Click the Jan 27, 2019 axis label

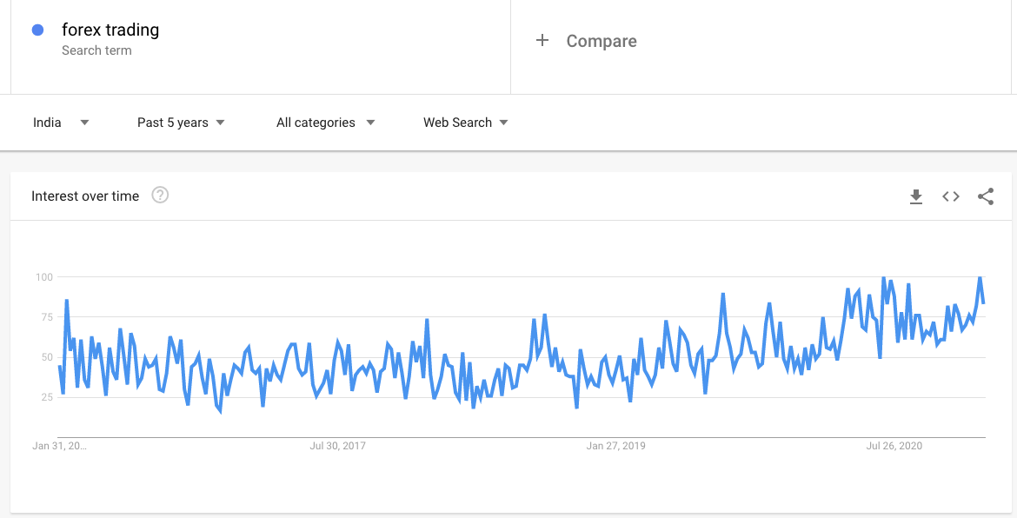[x=616, y=446]
